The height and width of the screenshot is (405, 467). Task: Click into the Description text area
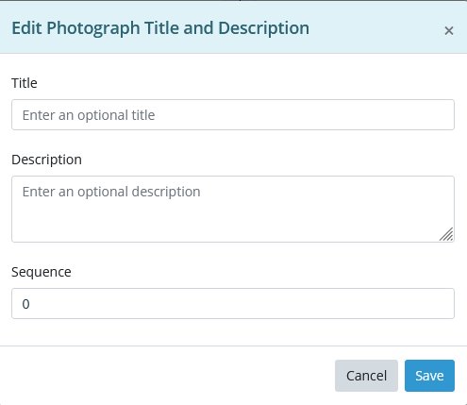point(233,210)
